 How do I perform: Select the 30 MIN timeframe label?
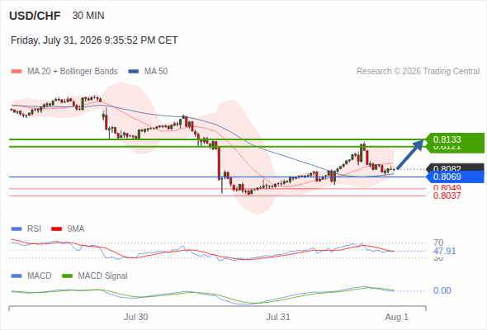[x=88, y=16]
